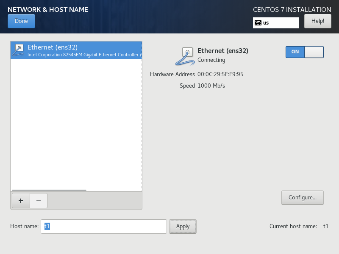
Task: Click the device list horizontal scrollbar
Action: [49, 190]
